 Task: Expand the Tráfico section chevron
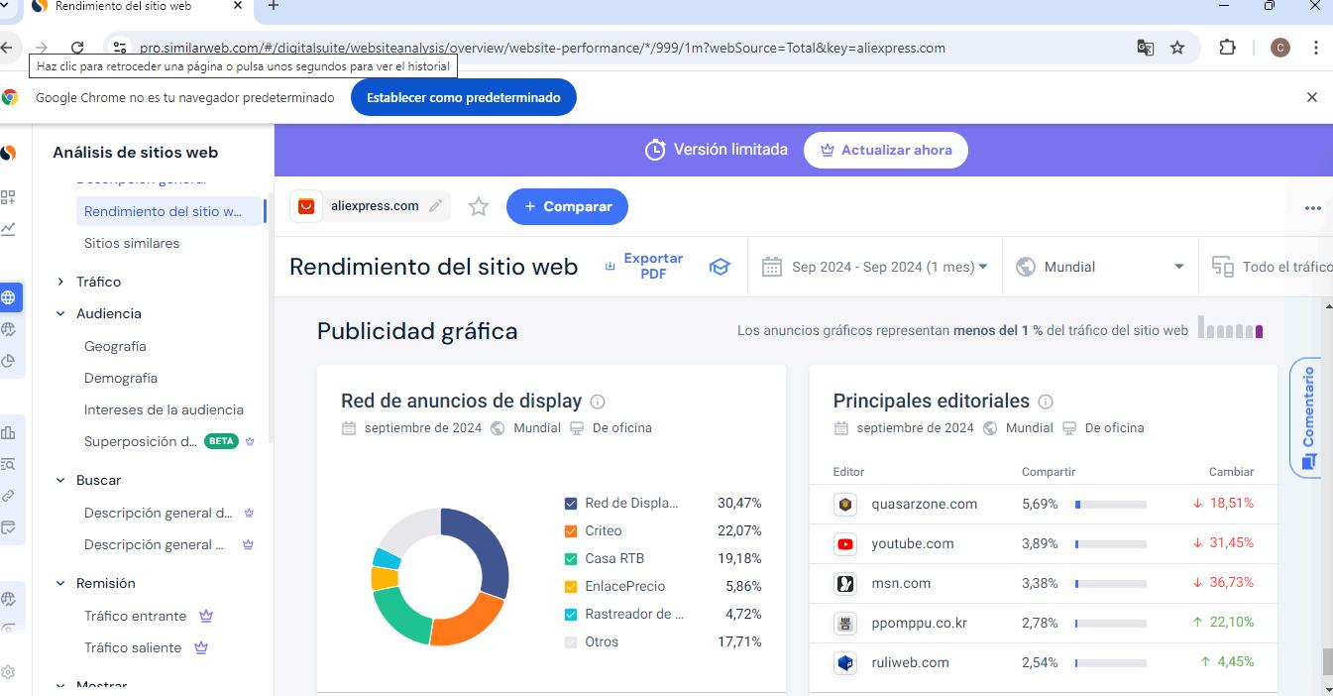(60, 283)
